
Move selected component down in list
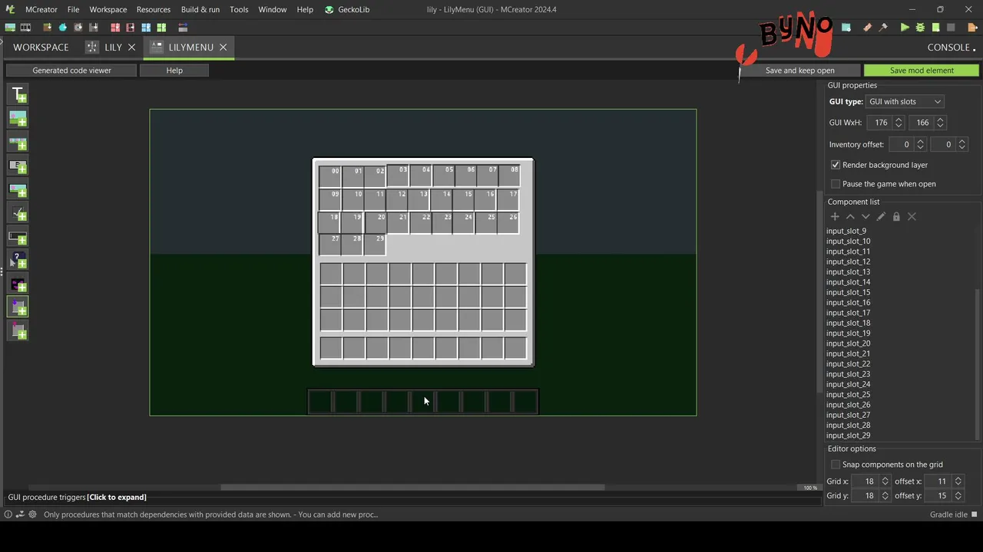click(866, 217)
